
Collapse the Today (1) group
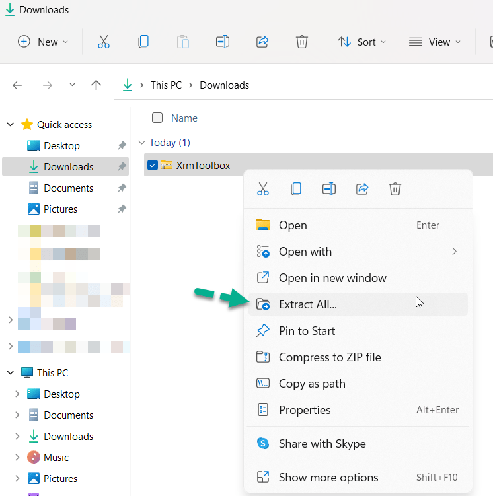(141, 143)
